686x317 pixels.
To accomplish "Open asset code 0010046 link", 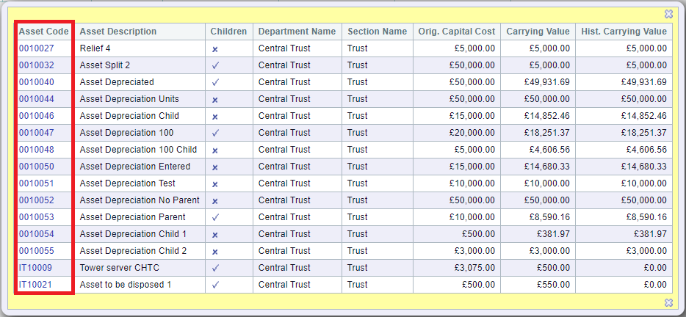I will tap(37, 116).
